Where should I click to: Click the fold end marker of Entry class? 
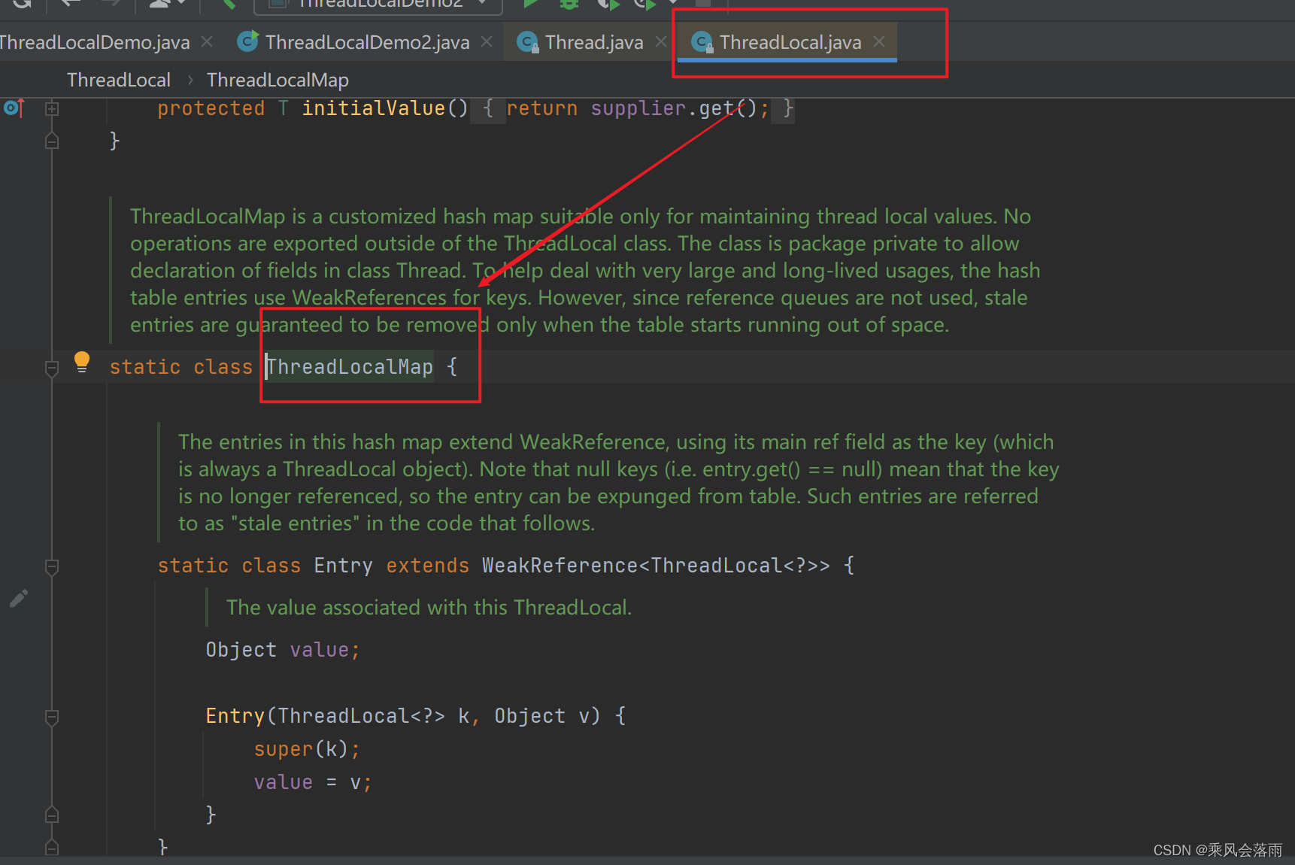click(52, 848)
